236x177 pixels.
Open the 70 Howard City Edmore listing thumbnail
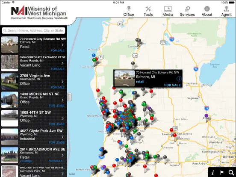10,45
